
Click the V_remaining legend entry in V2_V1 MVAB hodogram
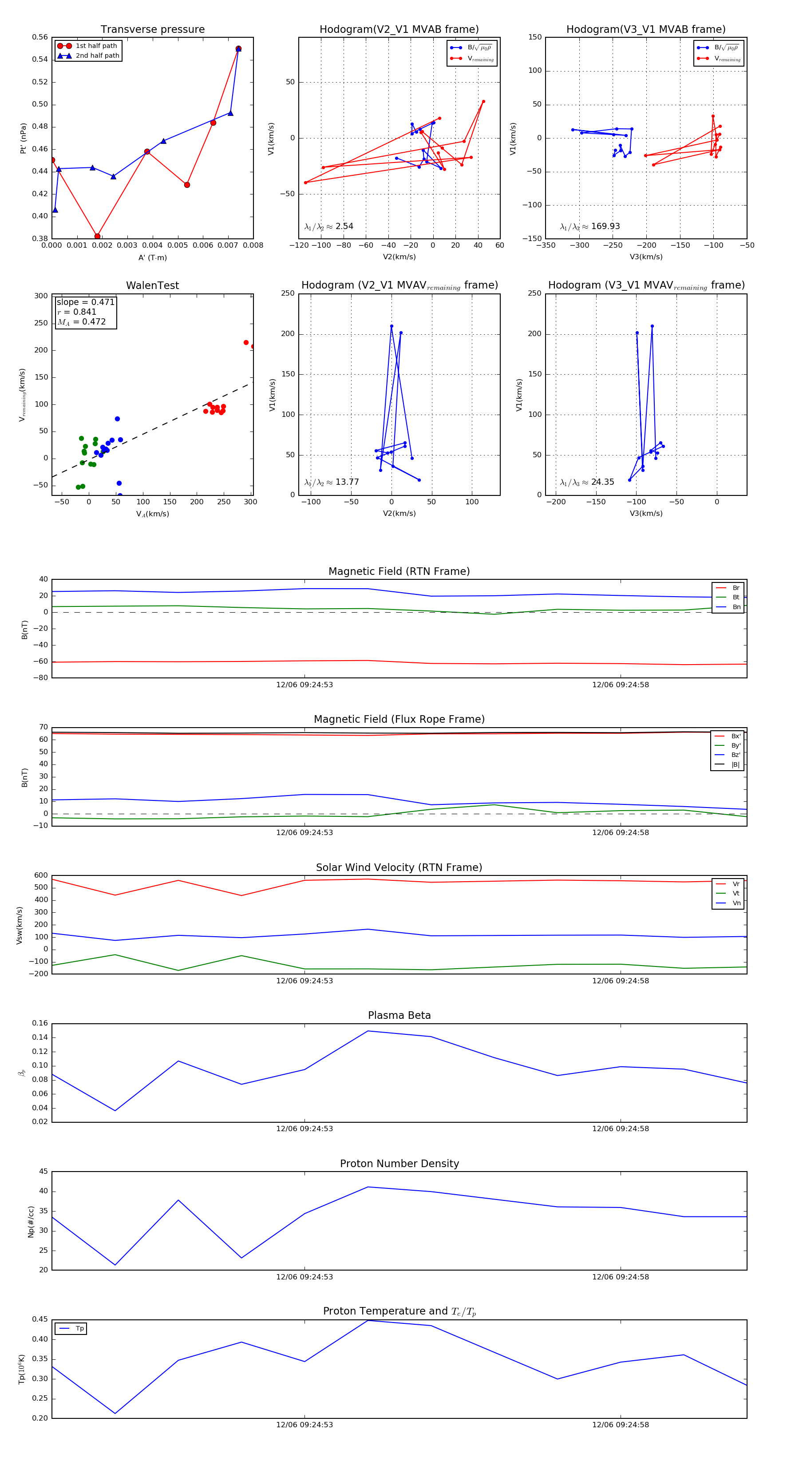pos(471,59)
